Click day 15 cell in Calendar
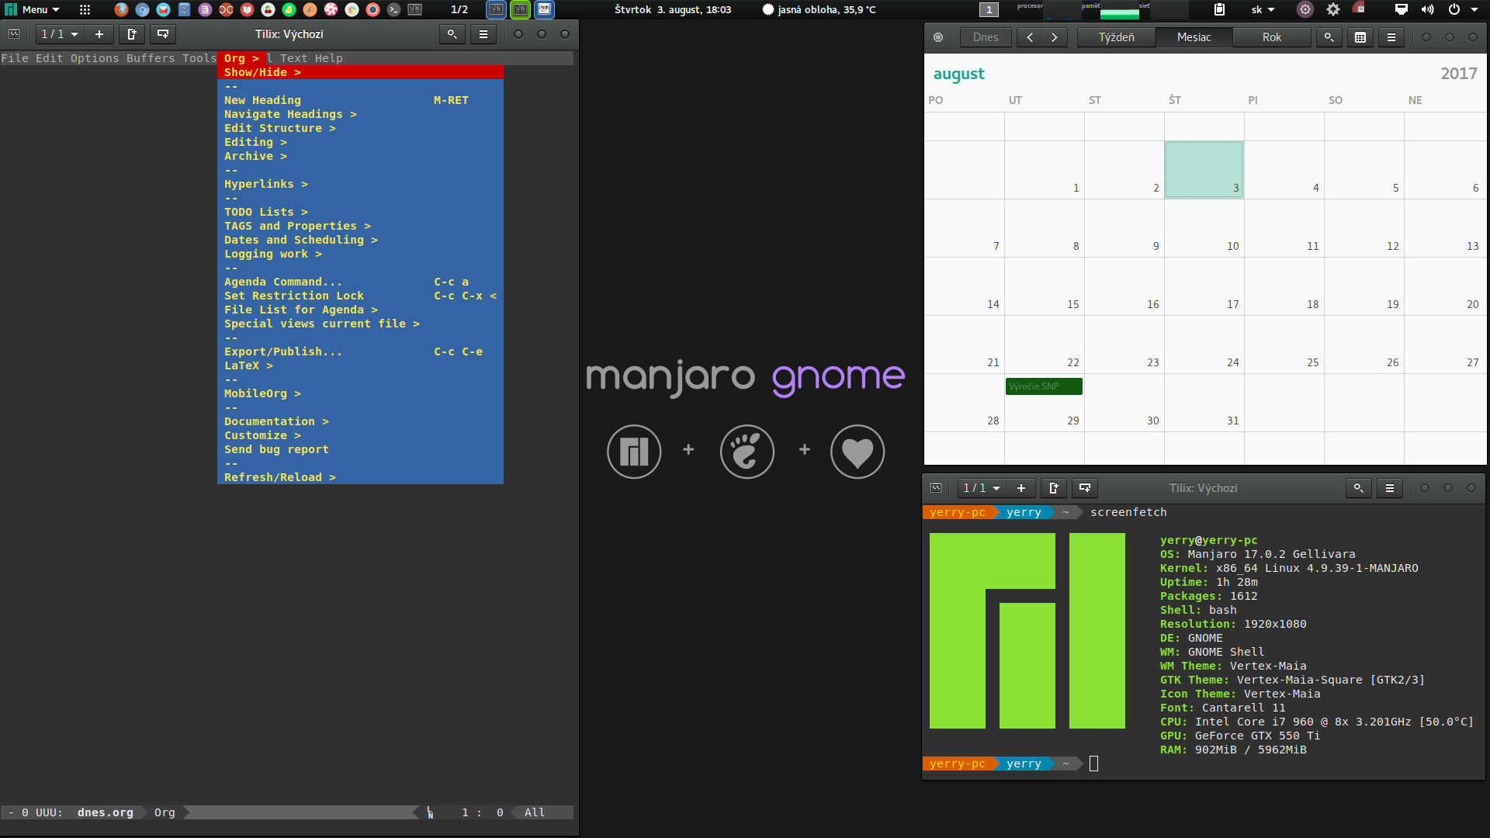Viewport: 1490px width, 838px height. (1044, 286)
